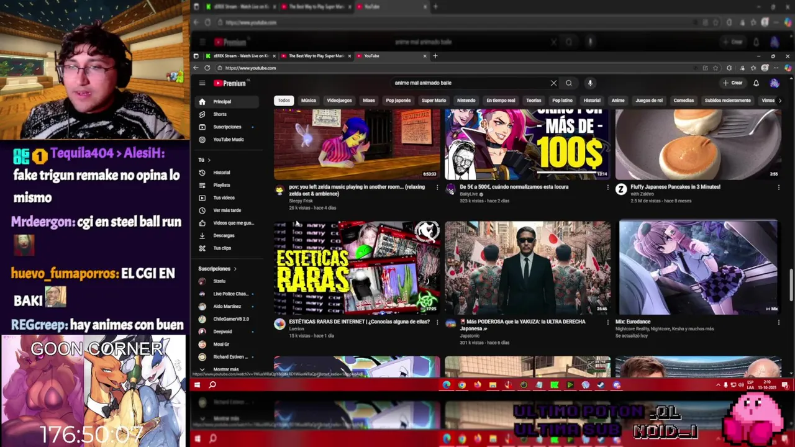Select the Comedias filter chip

coord(684,101)
